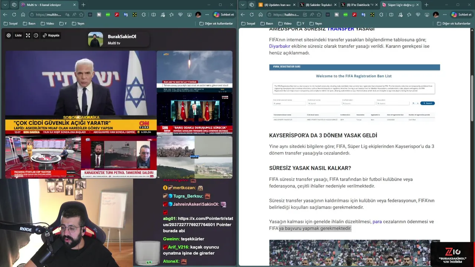Open Sosyal bookmarks folder in left window
This screenshot has width=475, height=267.
[x=11, y=23]
